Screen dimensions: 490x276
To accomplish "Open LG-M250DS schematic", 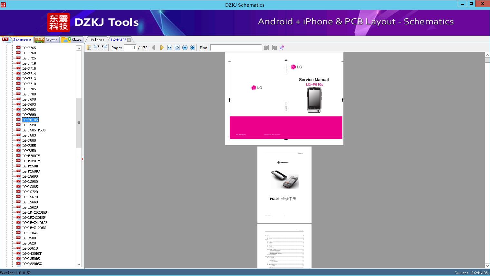I will [x=31, y=171].
